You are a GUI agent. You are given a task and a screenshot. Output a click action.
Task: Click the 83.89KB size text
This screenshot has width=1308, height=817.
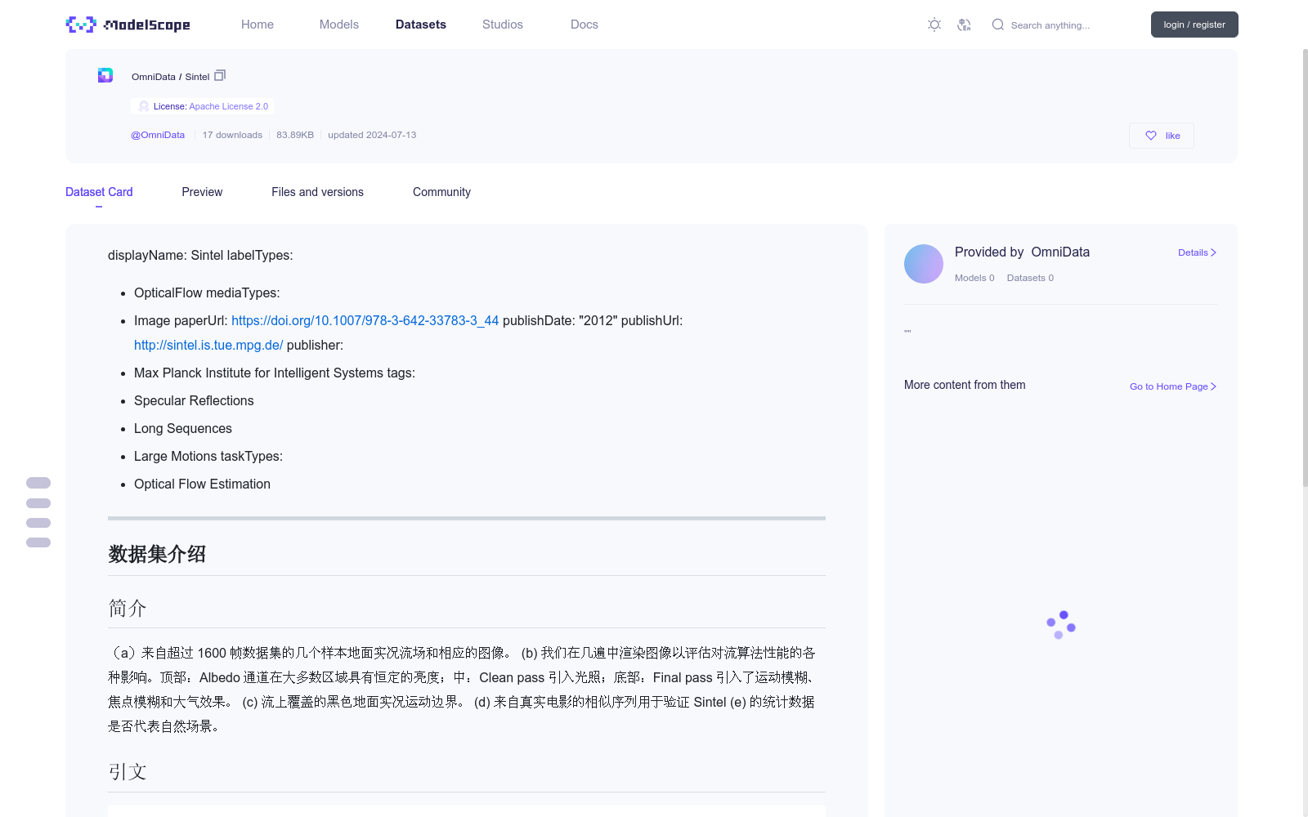[x=295, y=135]
